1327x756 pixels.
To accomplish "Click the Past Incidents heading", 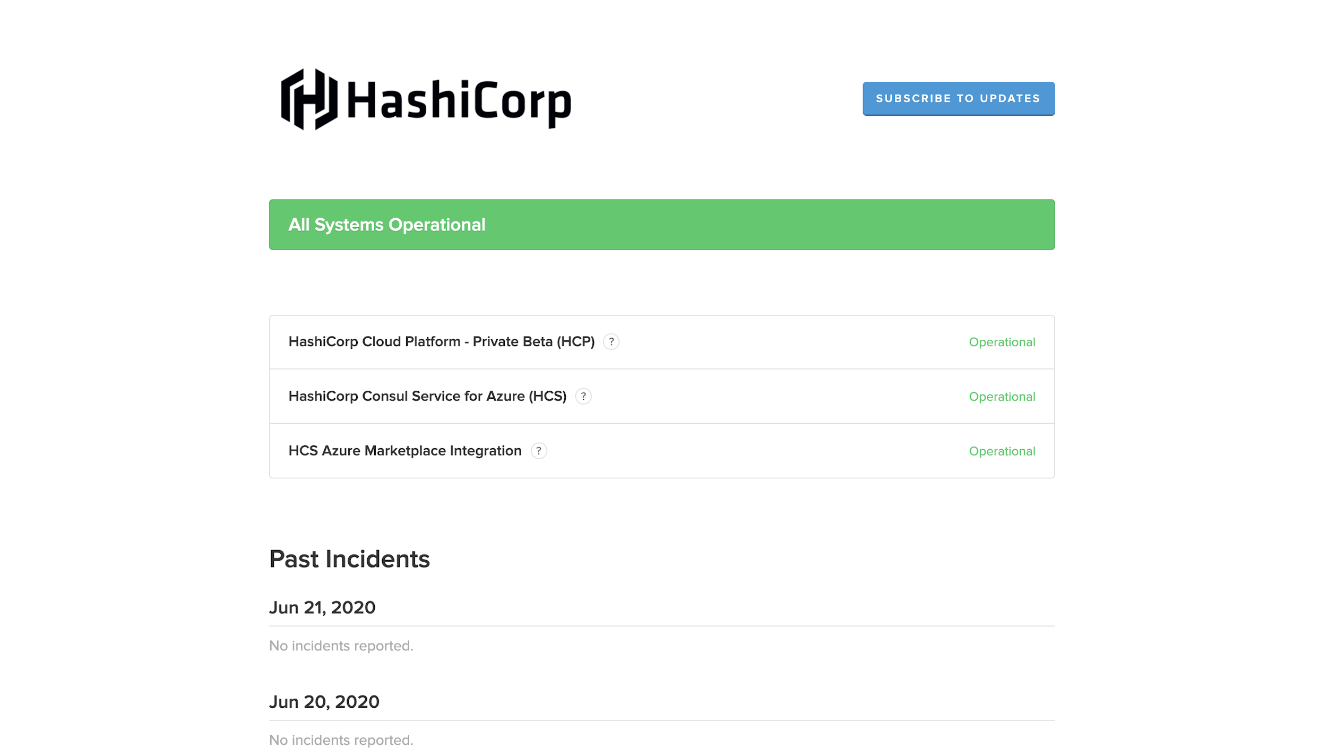I will point(350,559).
